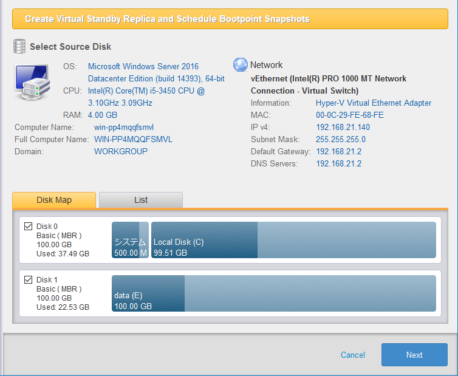Switch to the List tab
The image size is (458, 376).
click(140, 200)
